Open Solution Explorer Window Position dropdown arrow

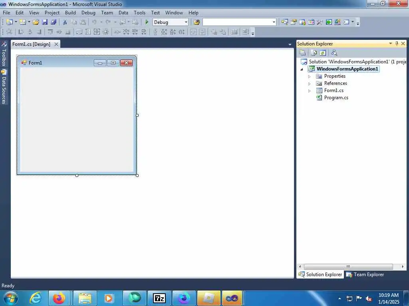pos(391,43)
